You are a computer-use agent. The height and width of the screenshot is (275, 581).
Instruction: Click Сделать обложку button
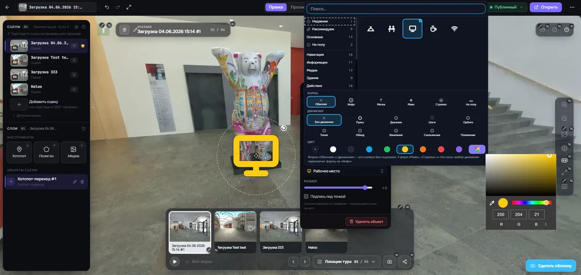coord(551,266)
